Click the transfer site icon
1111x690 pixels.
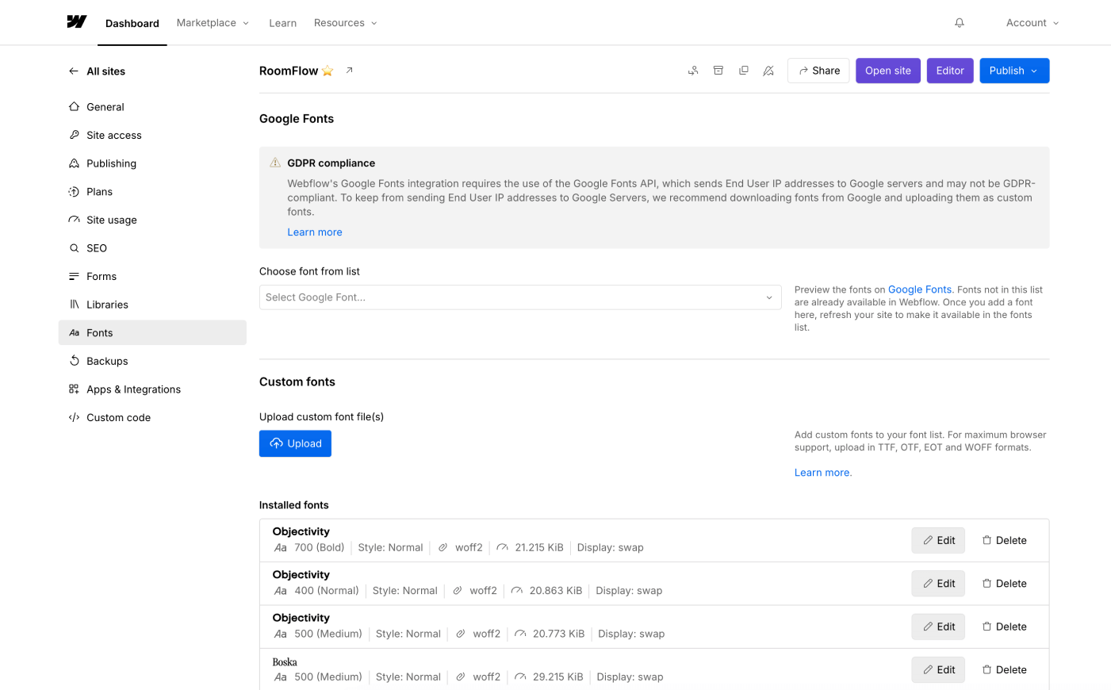pos(692,70)
